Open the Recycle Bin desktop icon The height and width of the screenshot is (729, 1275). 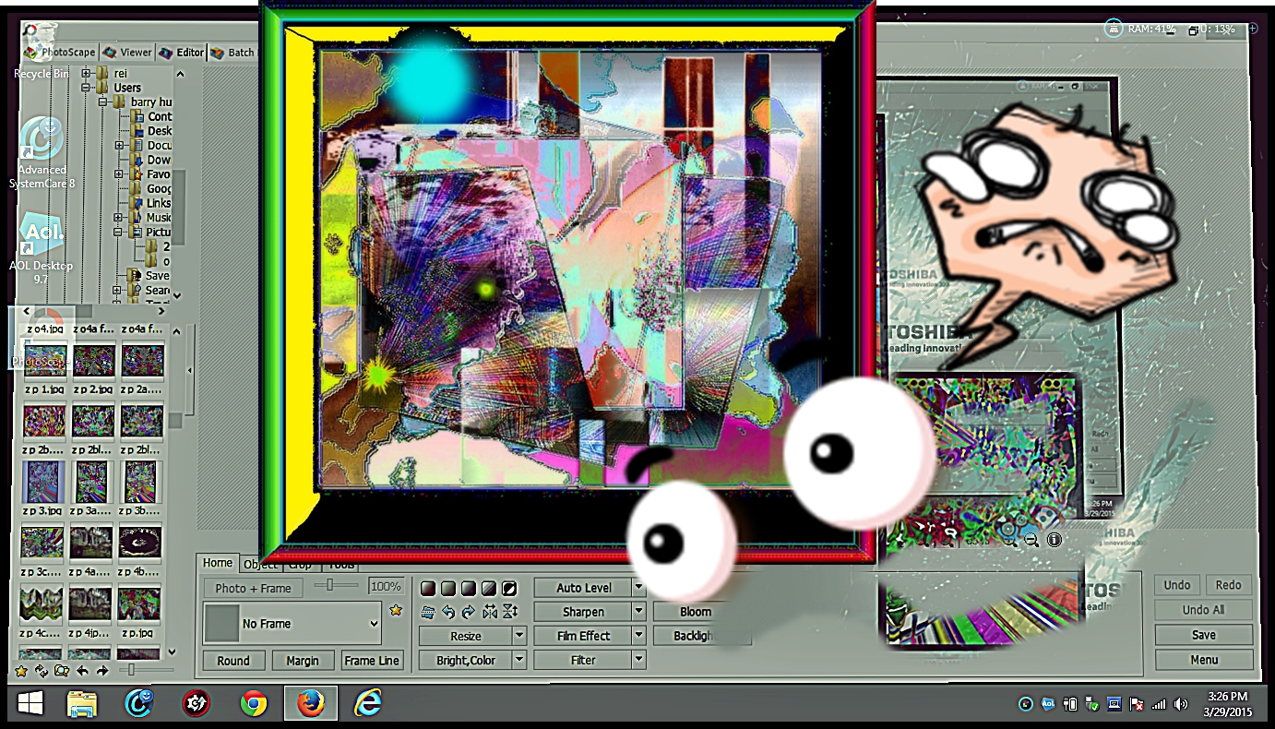41,53
